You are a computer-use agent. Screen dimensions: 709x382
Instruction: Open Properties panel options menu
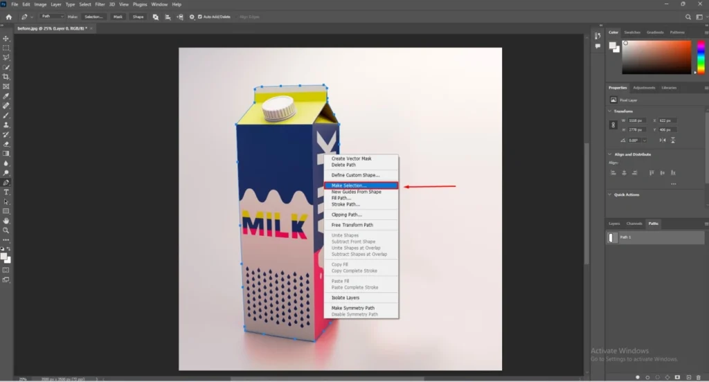pyautogui.click(x=706, y=88)
